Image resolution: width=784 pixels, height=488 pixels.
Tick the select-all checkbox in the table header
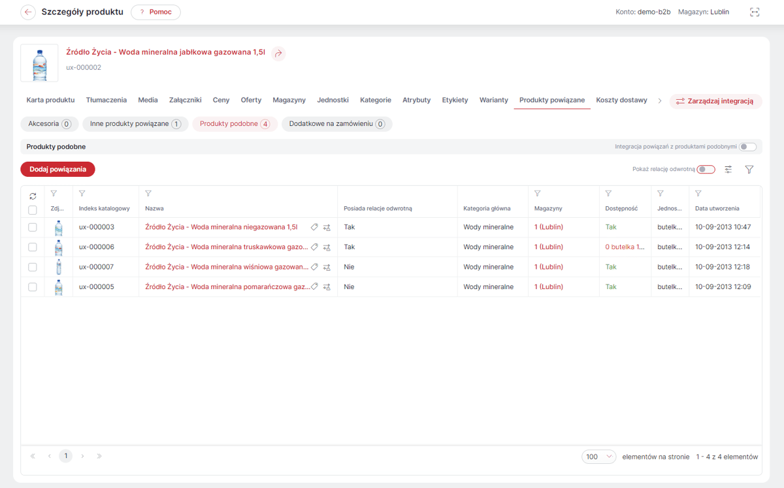pyautogui.click(x=33, y=209)
